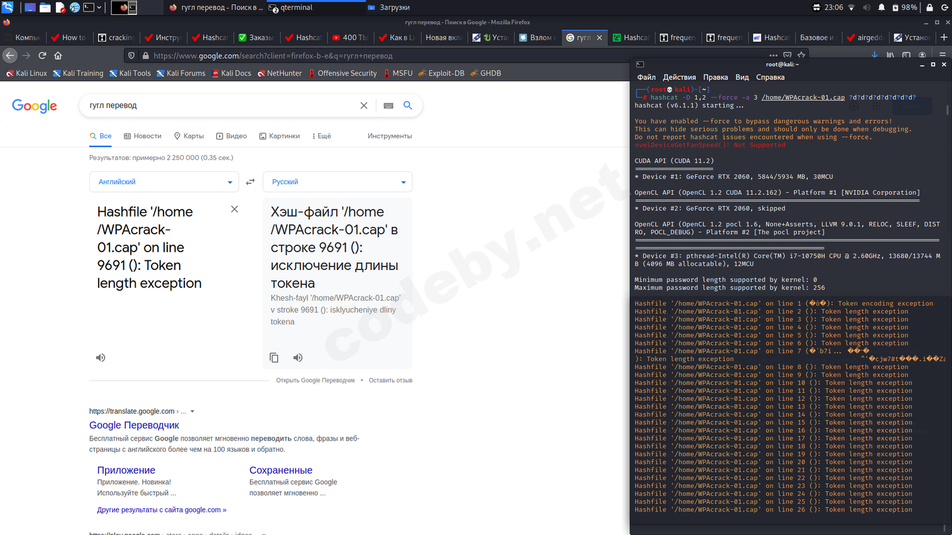This screenshot has width=952, height=535.
Task: Open terminal emulator from the panel
Action: [x=89, y=7]
